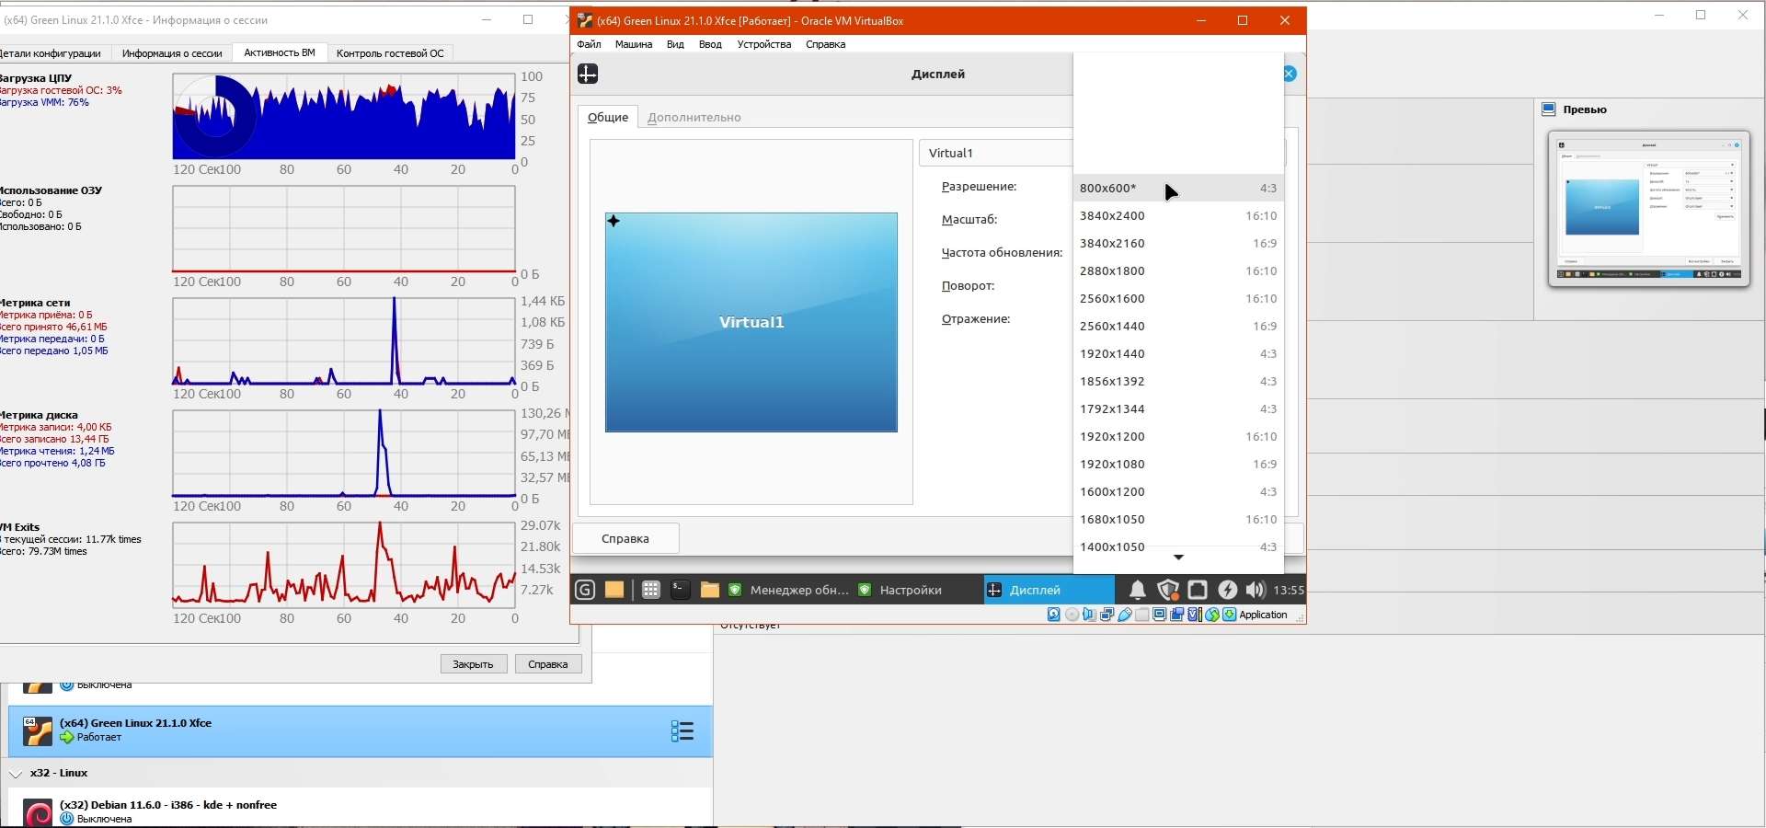The height and width of the screenshot is (828, 1766).
Task: Collapse the x32 - Linux group
Action: 16,774
